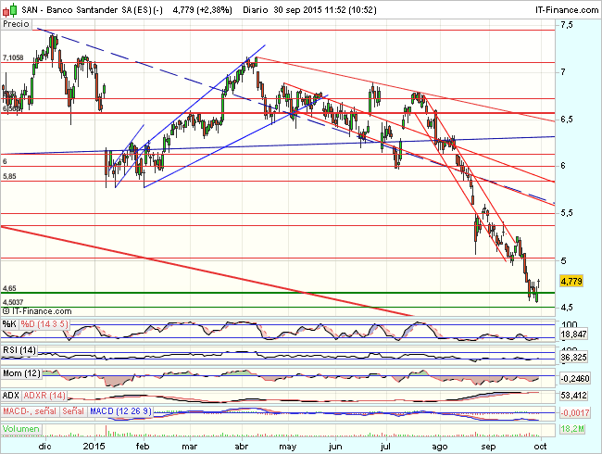Select the ADX indicator label
The width and height of the screenshot is (602, 454).
(11, 396)
